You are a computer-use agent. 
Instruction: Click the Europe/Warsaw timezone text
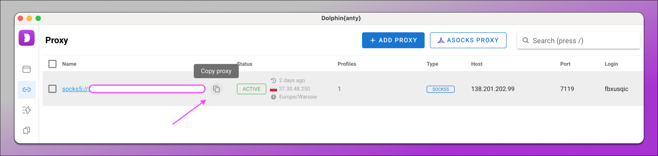tap(298, 97)
